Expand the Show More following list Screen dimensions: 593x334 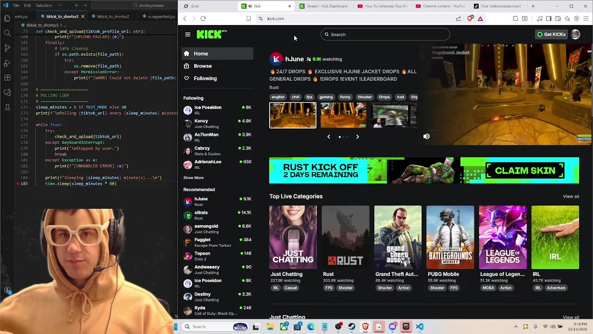point(193,178)
